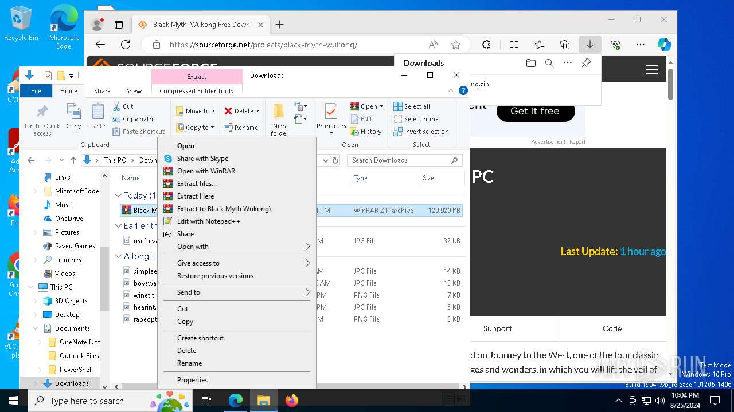734x412 pixels.
Task: Select PowerShell folder in navigation pane
Action: tap(76, 370)
